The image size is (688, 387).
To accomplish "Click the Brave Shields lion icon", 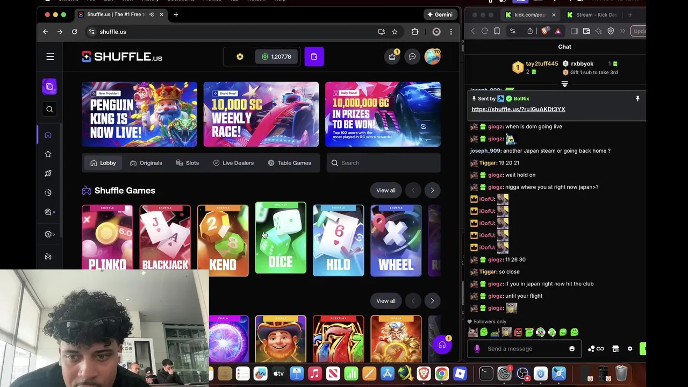I will tap(545, 31).
